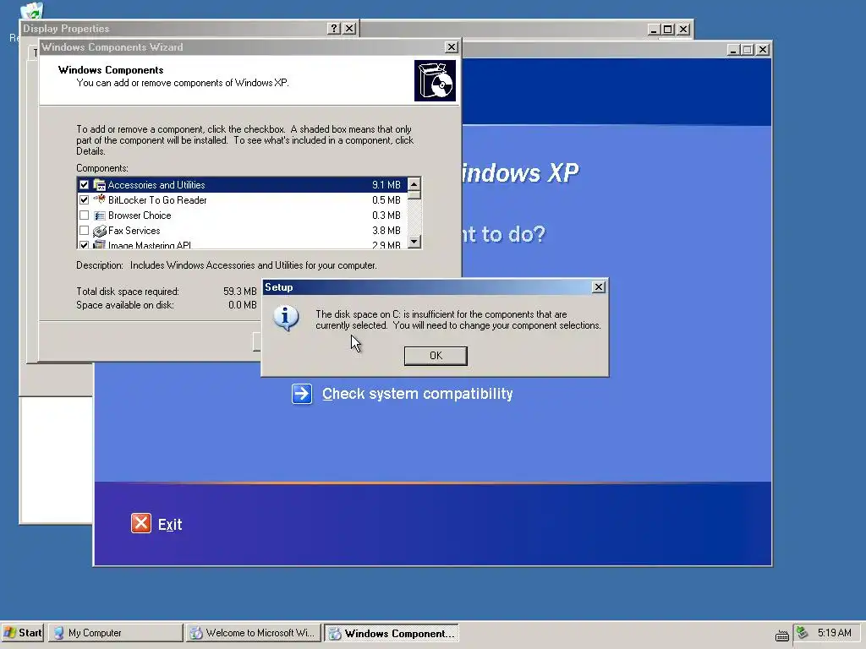The height and width of the screenshot is (649, 866).
Task: Uncheck BitLocker To Go Reader checkbox
Action: (84, 199)
